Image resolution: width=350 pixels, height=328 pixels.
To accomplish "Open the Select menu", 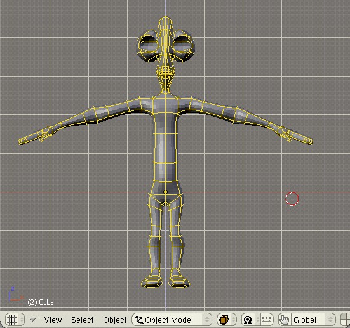I will point(83,320).
